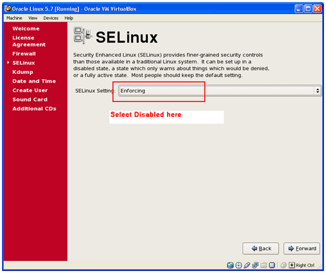Click the mouse integration status icon
This screenshot has width=326, height=273.
pyautogui.click(x=283, y=265)
